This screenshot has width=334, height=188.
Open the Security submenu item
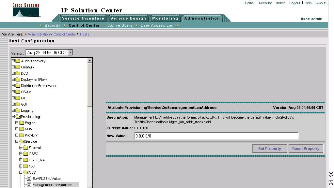click(x=52, y=25)
